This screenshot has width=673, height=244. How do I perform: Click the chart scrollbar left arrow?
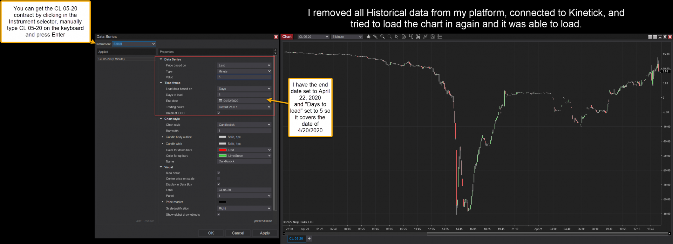tap(284, 233)
